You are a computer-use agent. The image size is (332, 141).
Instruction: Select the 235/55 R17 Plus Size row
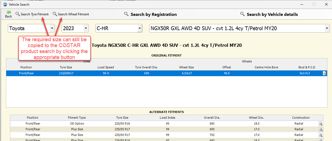[167, 129]
